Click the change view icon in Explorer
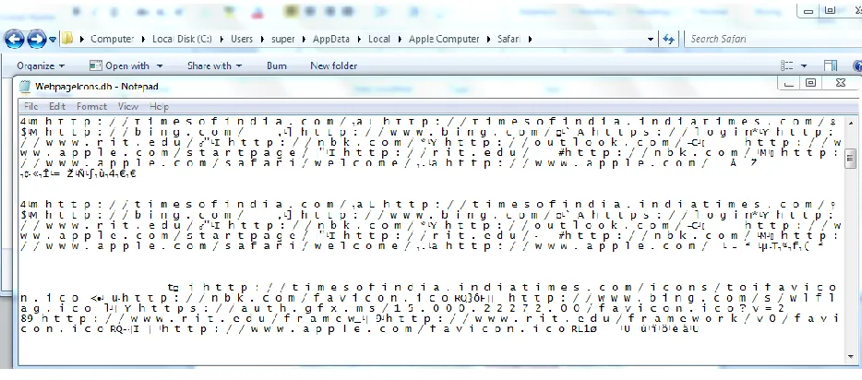This screenshot has height=380, width=862. [x=787, y=65]
